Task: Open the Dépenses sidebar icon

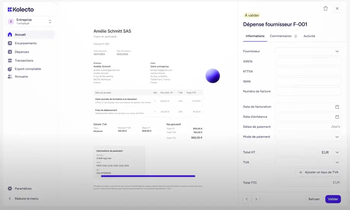Action: click(x=10, y=52)
